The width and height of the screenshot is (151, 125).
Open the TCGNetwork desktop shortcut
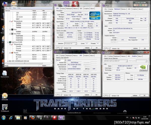click(5, 108)
